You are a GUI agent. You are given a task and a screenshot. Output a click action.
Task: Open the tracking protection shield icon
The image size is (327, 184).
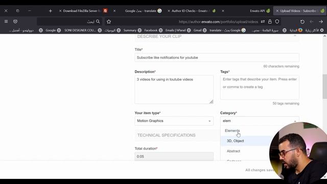[x=277, y=21]
